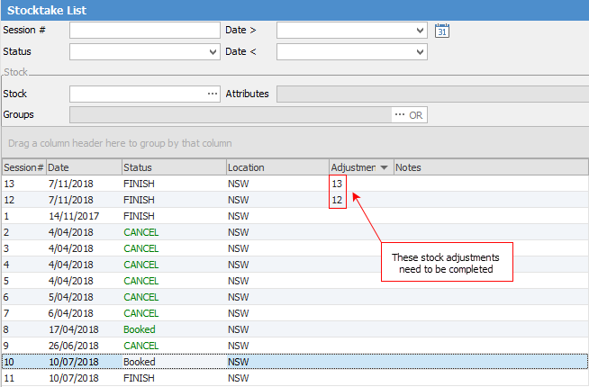Viewport: 589px width, 387px height.
Task: Open the Date < dropdown
Action: [421, 52]
